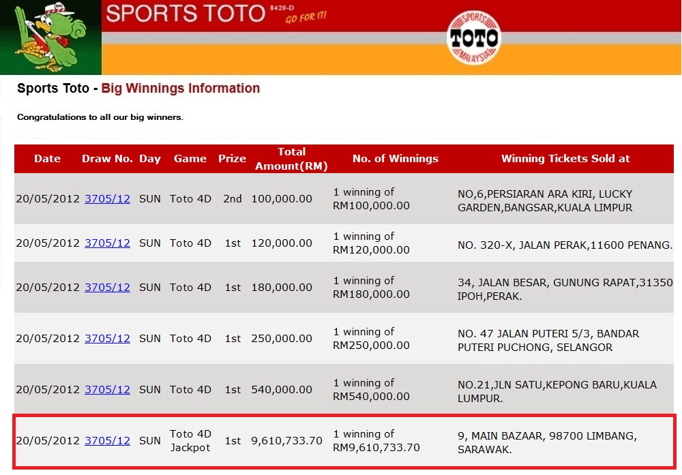Open draw 3705/12 link in Jackpot row
Viewport: 682px width, 475px height.
pyautogui.click(x=107, y=441)
